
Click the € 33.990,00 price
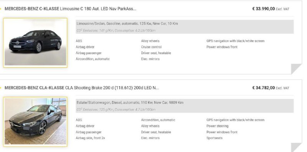tap(264, 9)
